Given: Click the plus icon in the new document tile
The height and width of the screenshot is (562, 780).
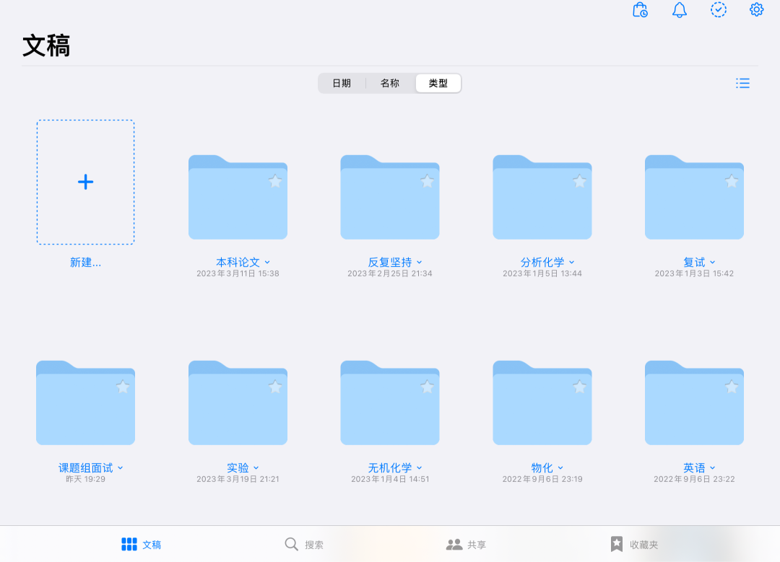Looking at the screenshot, I should (x=85, y=182).
